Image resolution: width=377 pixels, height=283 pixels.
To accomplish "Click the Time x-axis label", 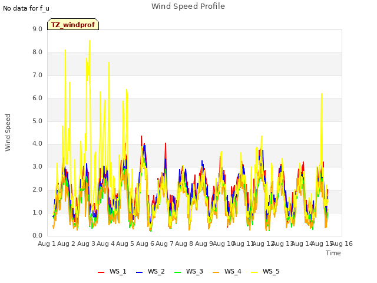I will [333, 253].
